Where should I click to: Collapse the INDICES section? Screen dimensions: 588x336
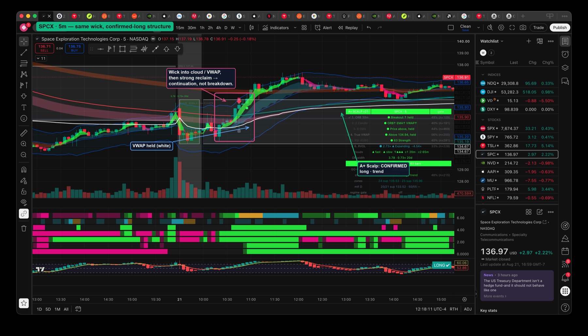483,75
